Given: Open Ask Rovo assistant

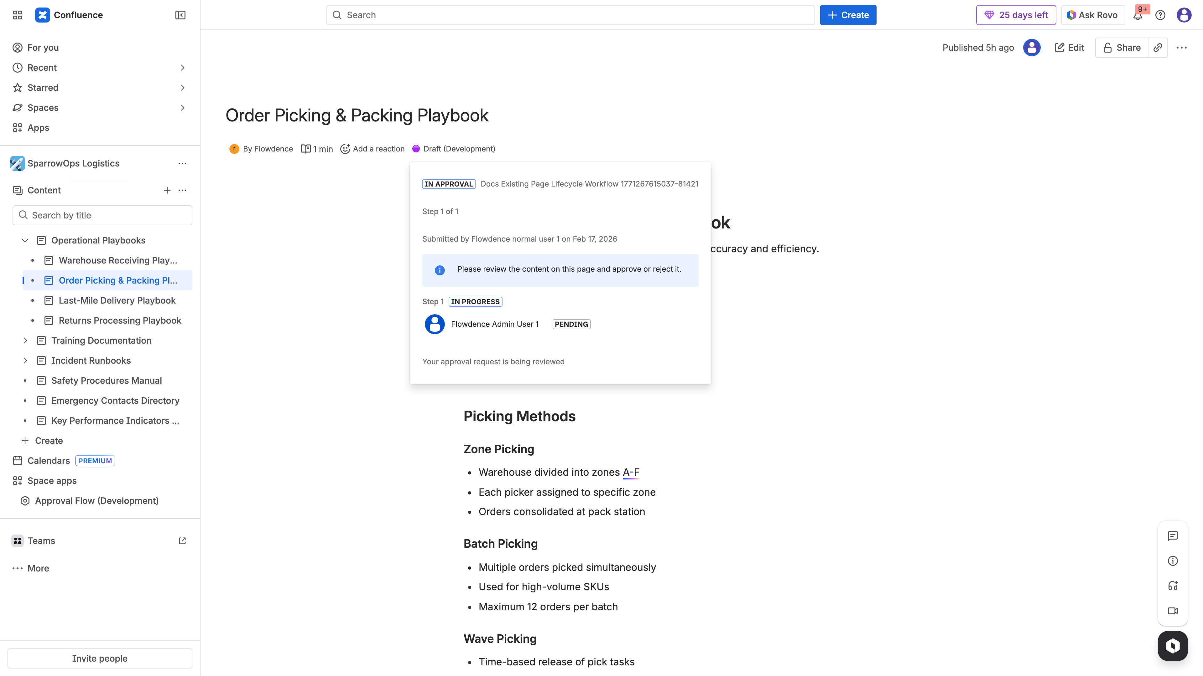Looking at the screenshot, I should pyautogui.click(x=1092, y=15).
